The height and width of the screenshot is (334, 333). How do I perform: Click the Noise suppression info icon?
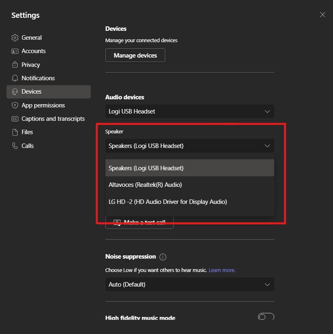pos(163,257)
